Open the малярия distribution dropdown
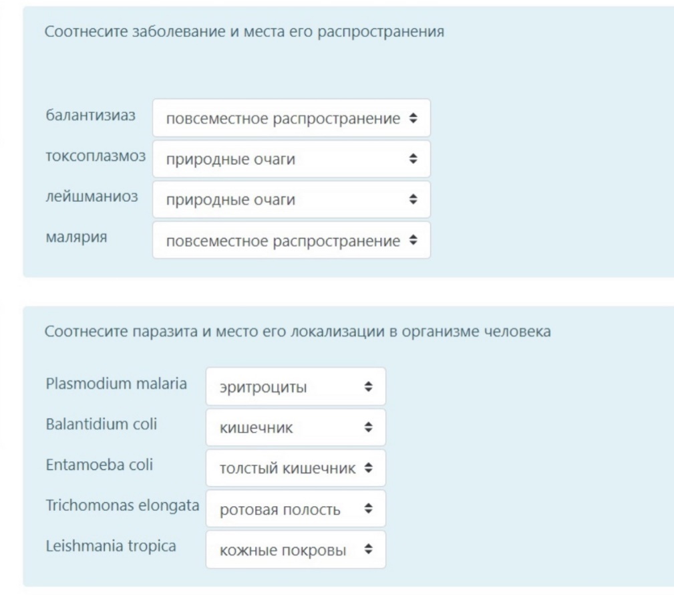 291,240
